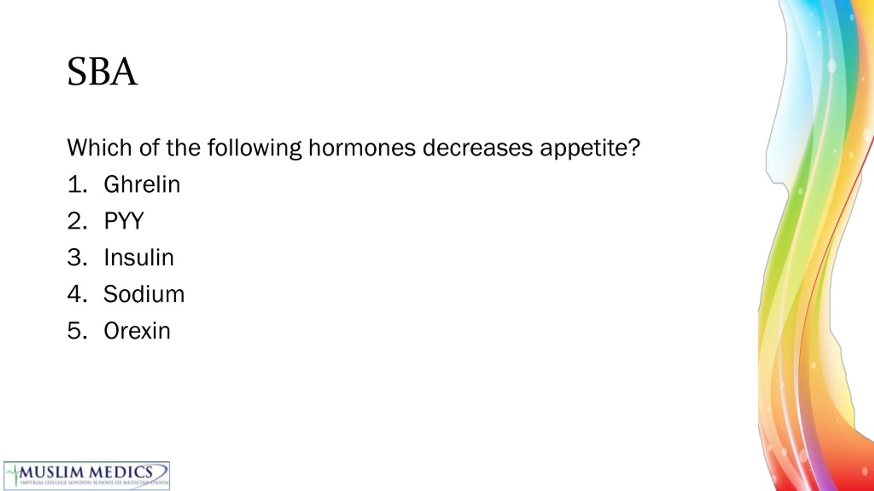Click the SBA slide title
Image resolution: width=874 pixels, height=491 pixels.
click(102, 72)
